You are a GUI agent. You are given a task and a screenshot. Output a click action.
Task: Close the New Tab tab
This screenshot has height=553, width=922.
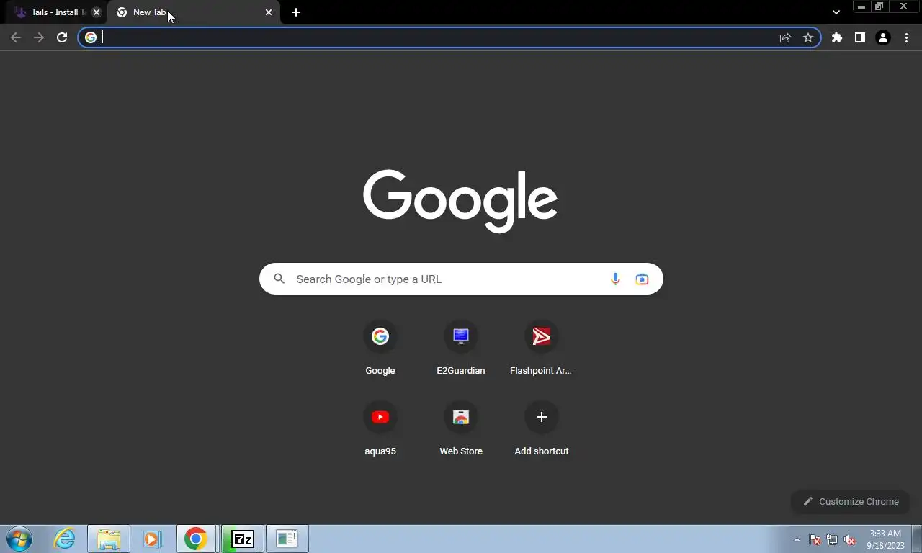coord(269,12)
